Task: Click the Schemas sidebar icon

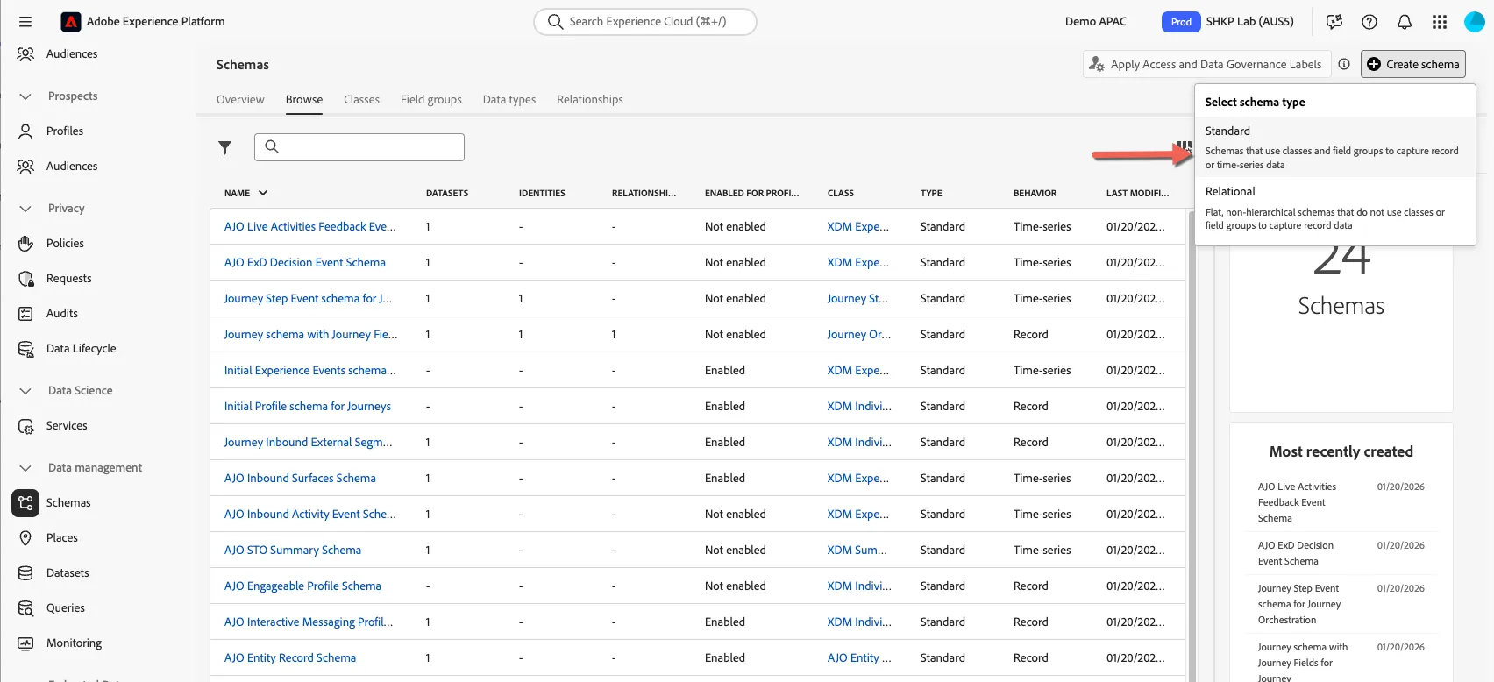Action: 25,503
